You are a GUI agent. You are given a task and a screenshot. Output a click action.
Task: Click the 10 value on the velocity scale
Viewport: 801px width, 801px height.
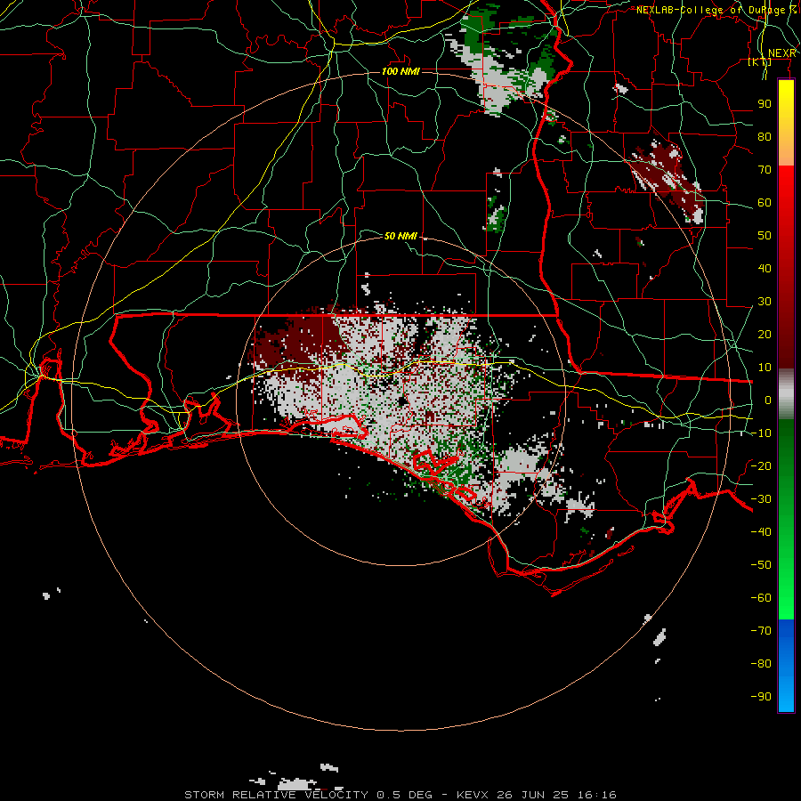(765, 368)
